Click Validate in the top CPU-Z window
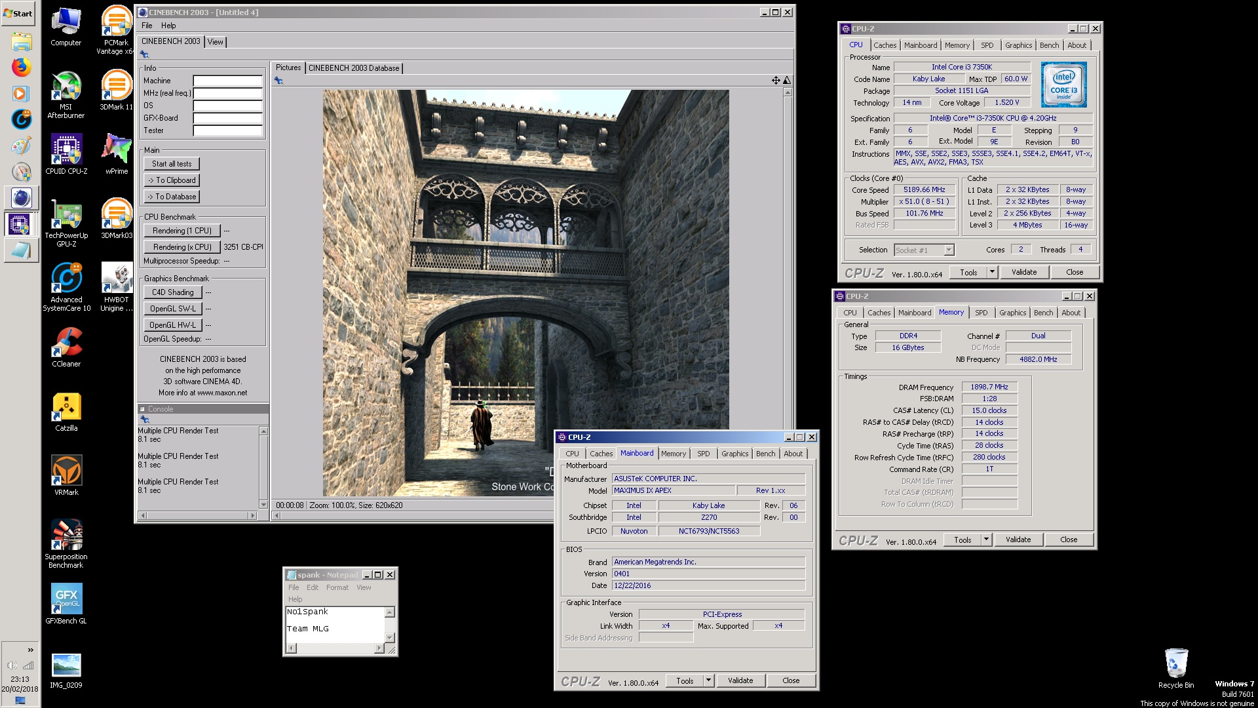 (x=1024, y=272)
